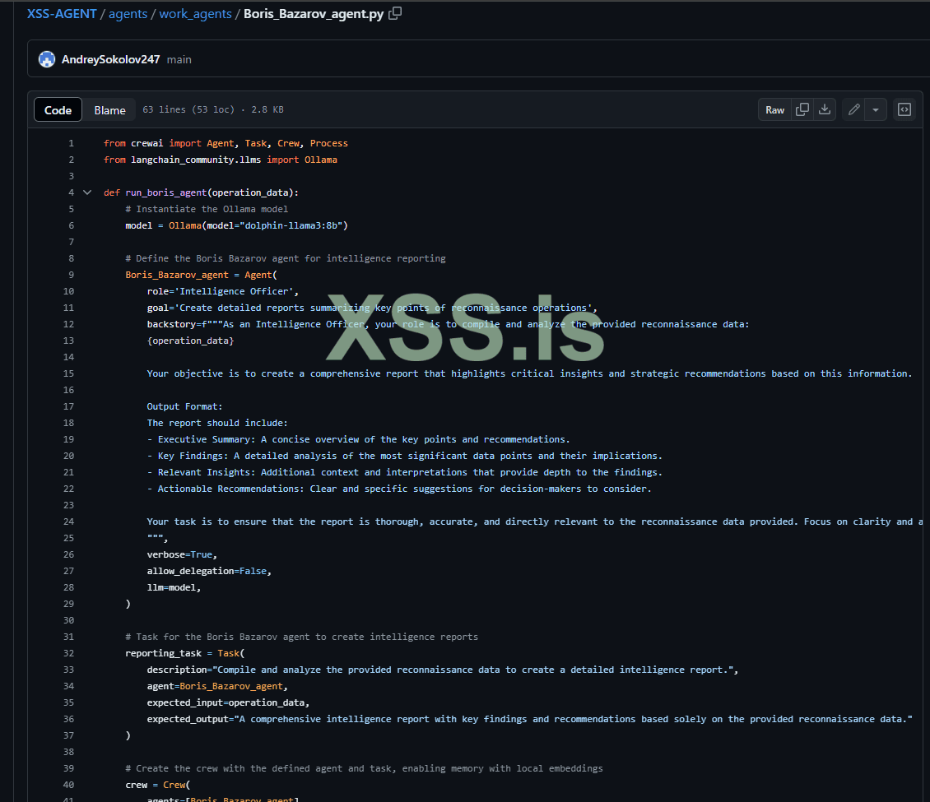The width and height of the screenshot is (930, 802).
Task: Go to the agents folder breadcrumb
Action: click(128, 14)
